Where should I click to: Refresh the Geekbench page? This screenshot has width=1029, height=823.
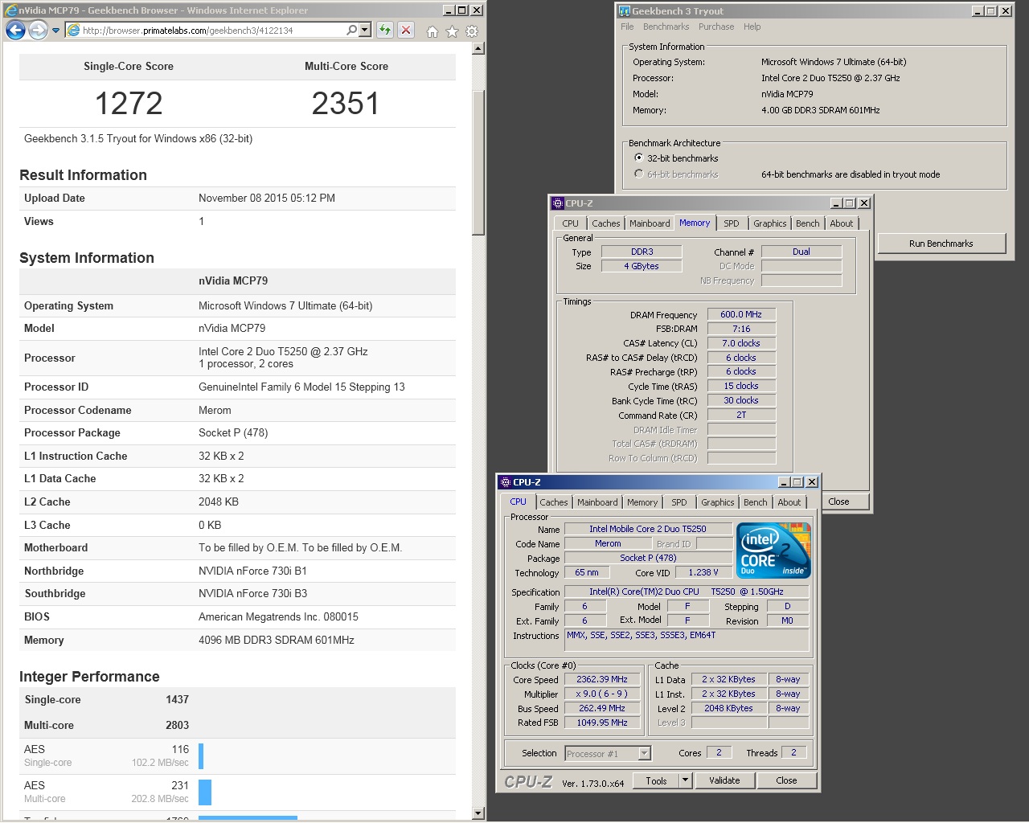[x=385, y=31]
